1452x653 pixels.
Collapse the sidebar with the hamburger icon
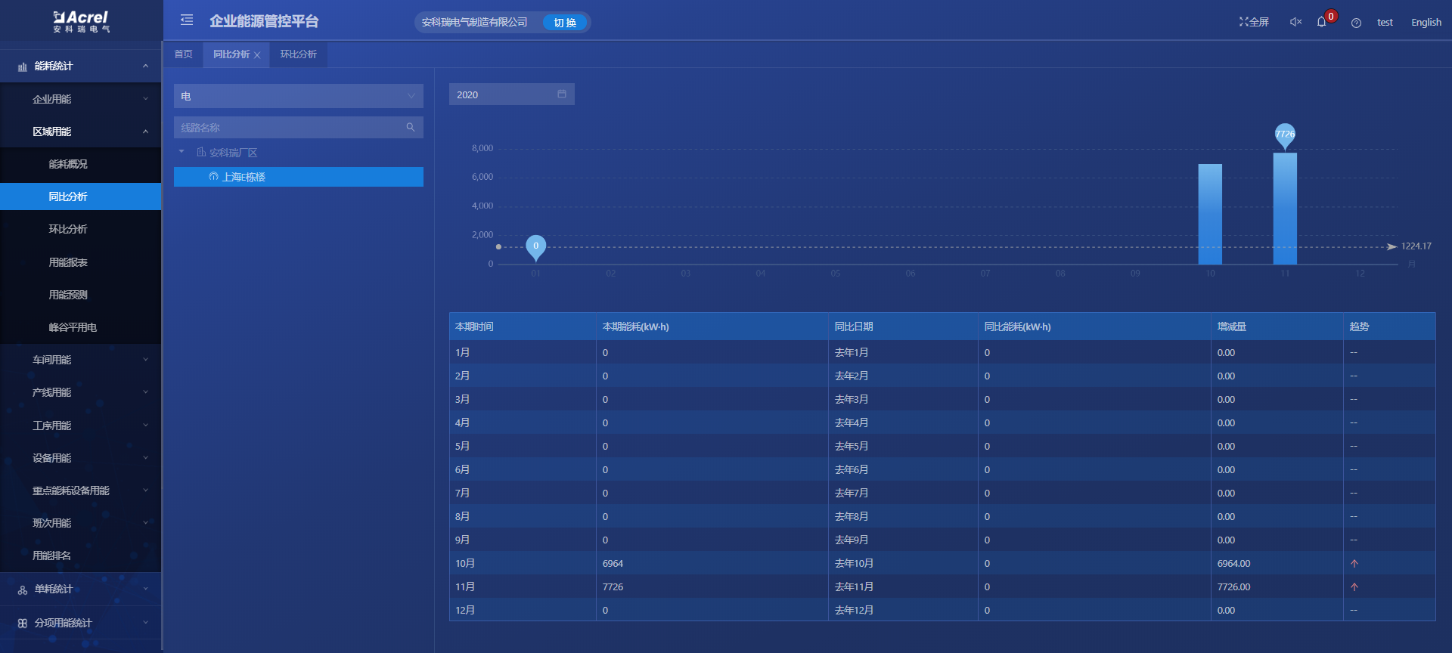[187, 20]
